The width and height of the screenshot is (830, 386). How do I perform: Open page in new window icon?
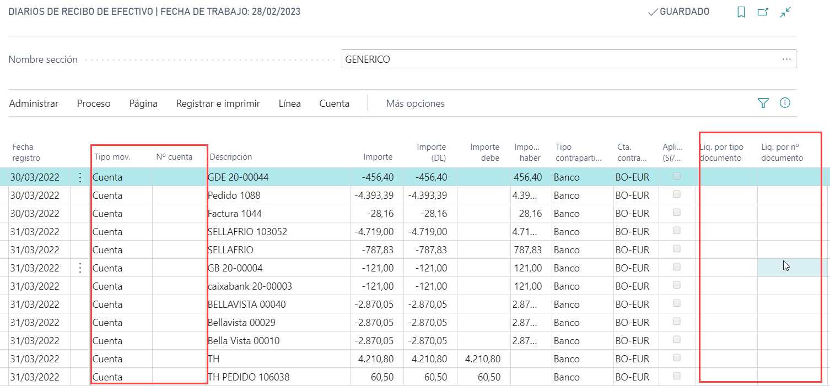763,12
